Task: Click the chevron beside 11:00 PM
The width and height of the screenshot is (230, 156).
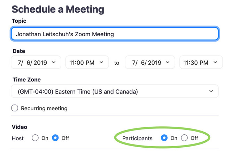Action: [x=101, y=62]
